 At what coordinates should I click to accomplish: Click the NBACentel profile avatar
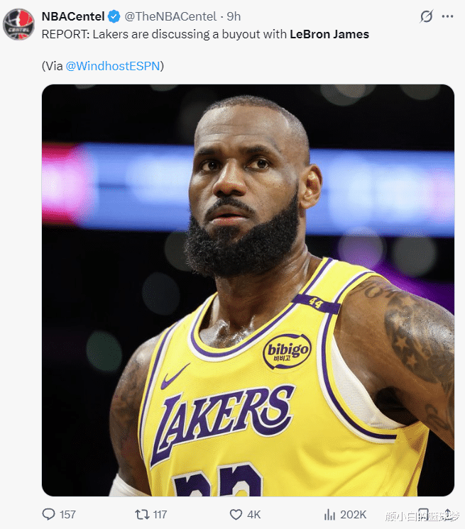click(x=18, y=24)
